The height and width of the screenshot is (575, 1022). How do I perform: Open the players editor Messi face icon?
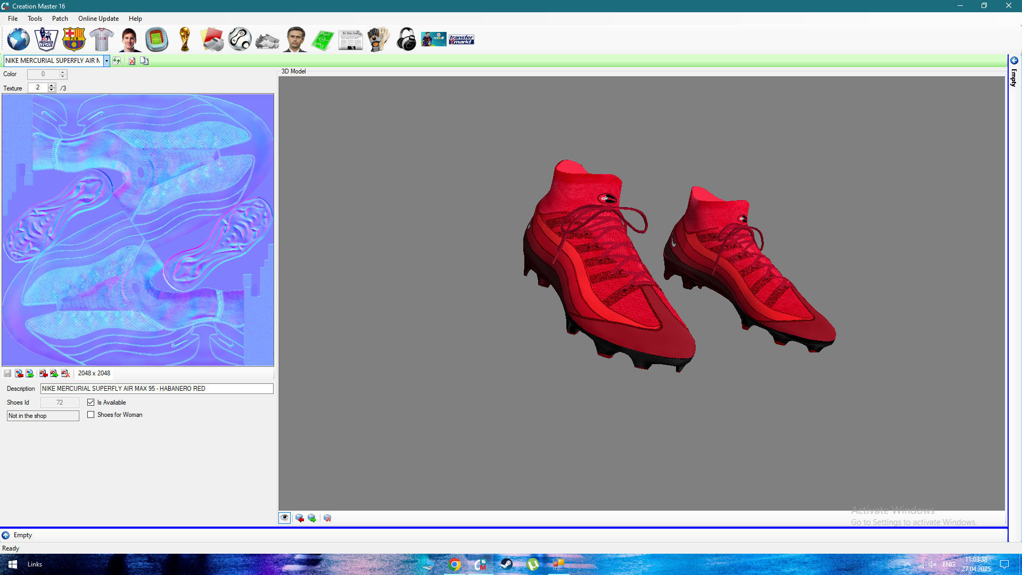pos(129,39)
